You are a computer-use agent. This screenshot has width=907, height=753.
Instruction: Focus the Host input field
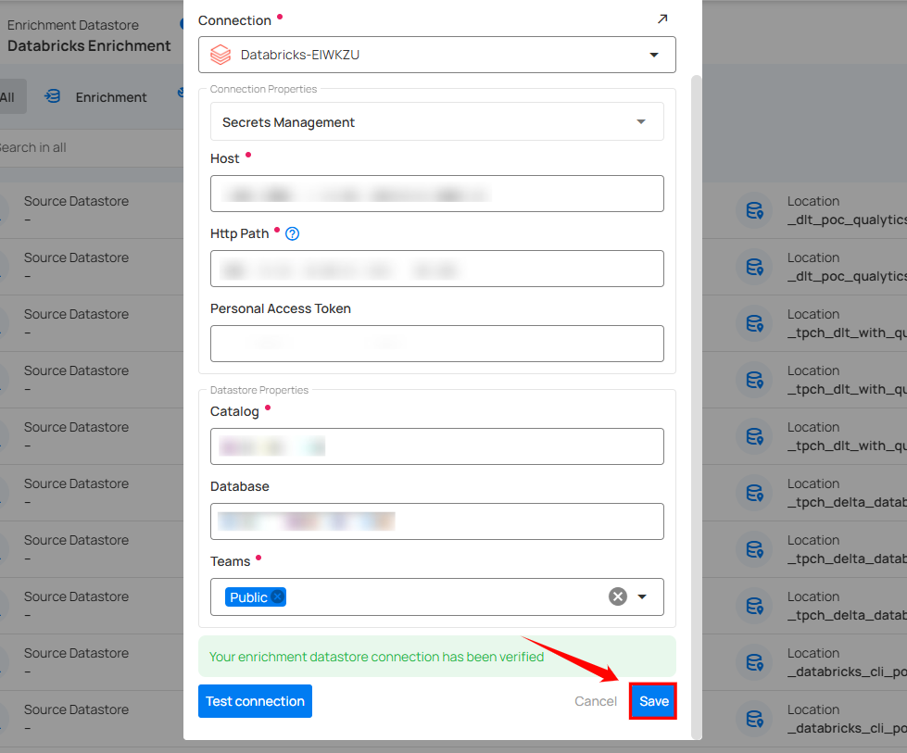(436, 194)
